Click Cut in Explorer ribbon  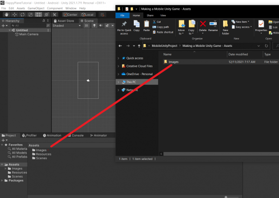click(157, 22)
